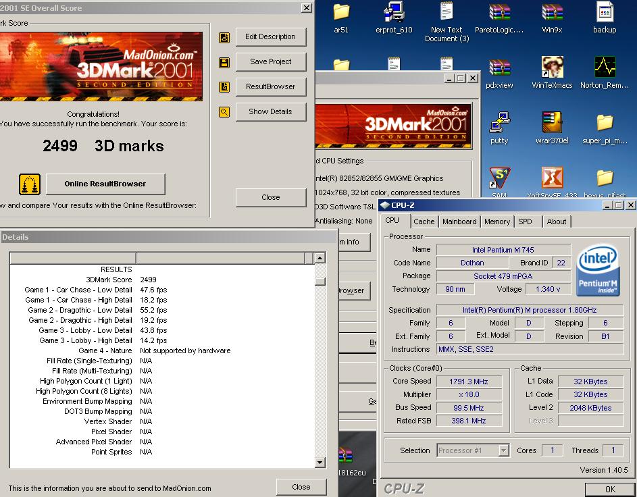Screen dimensions: 637x497
Task: Click Close in the Overall Score dialog
Action: coord(271,197)
